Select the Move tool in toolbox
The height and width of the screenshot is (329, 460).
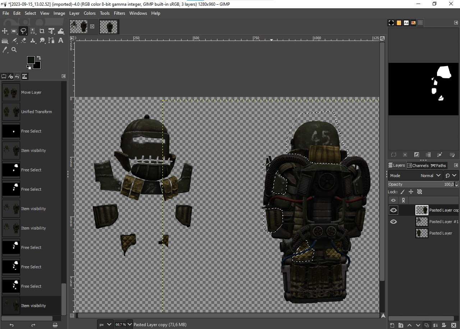pyautogui.click(x=5, y=31)
